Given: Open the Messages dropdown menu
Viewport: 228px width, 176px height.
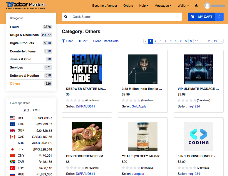Looking at the screenshot, I should click(x=163, y=6).
